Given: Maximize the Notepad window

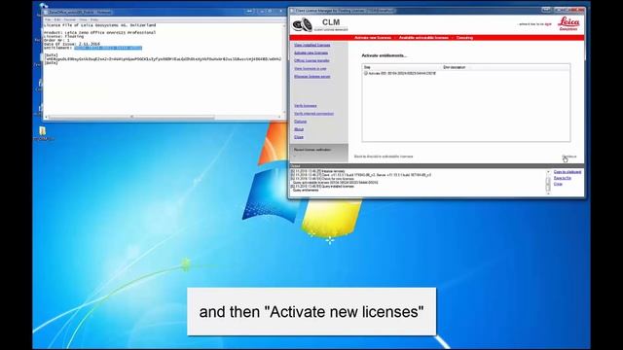Looking at the screenshot, I should point(271,12).
